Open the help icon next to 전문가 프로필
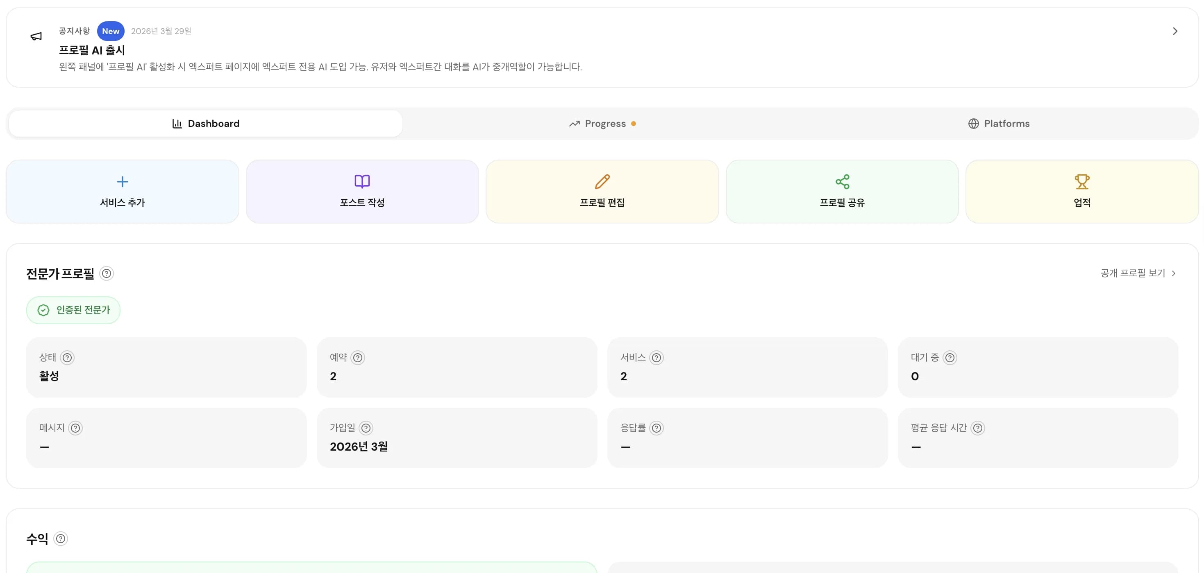Screen dimensions: 1204x573 [107, 273]
